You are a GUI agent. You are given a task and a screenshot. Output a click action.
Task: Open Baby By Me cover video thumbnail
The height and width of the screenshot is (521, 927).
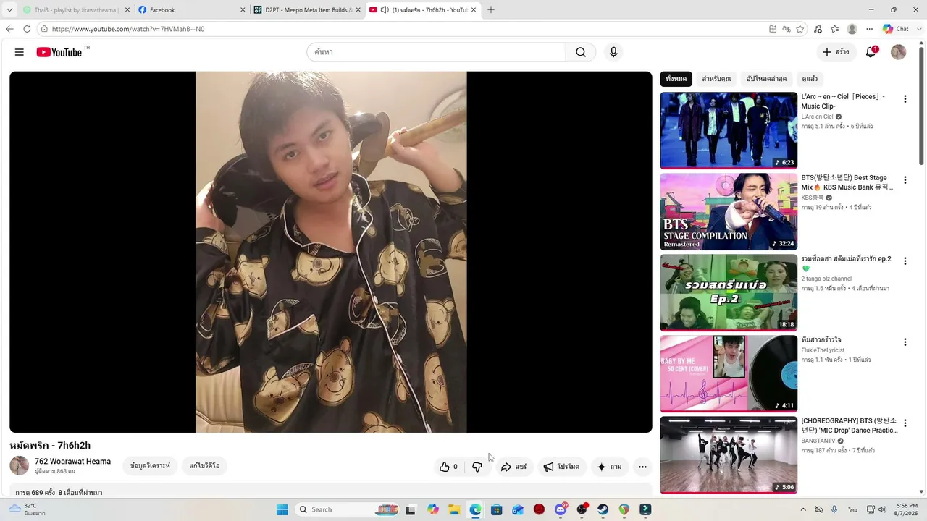tap(729, 373)
